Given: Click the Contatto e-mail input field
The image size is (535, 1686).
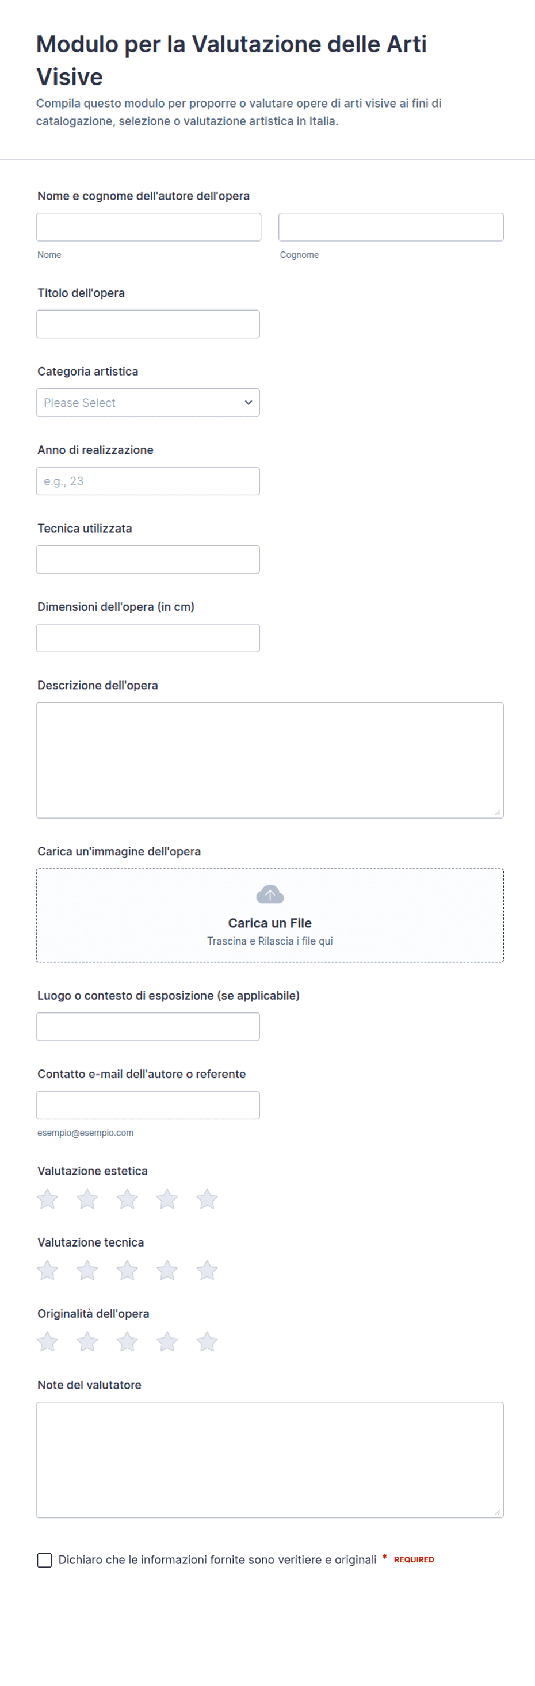Looking at the screenshot, I should point(148,1106).
